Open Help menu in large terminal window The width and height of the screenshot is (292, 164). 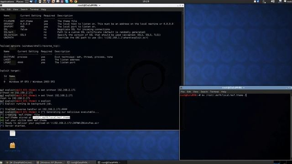pyautogui.click(x=43, y=9)
